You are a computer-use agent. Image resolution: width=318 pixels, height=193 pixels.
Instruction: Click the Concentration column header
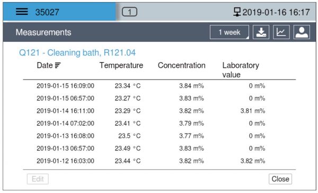(181, 65)
